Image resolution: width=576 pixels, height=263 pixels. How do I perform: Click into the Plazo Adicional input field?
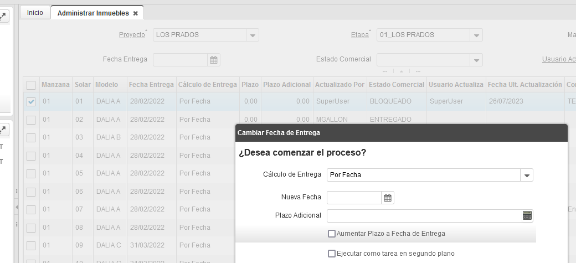pos(424,215)
